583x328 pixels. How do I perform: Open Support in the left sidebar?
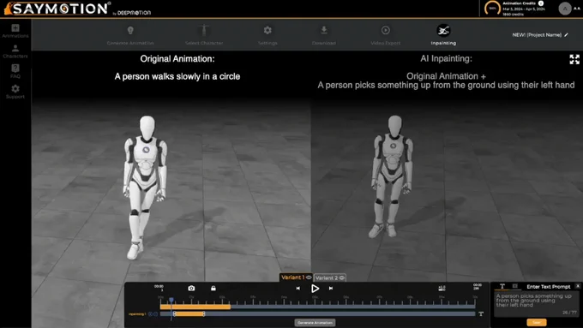point(15,92)
